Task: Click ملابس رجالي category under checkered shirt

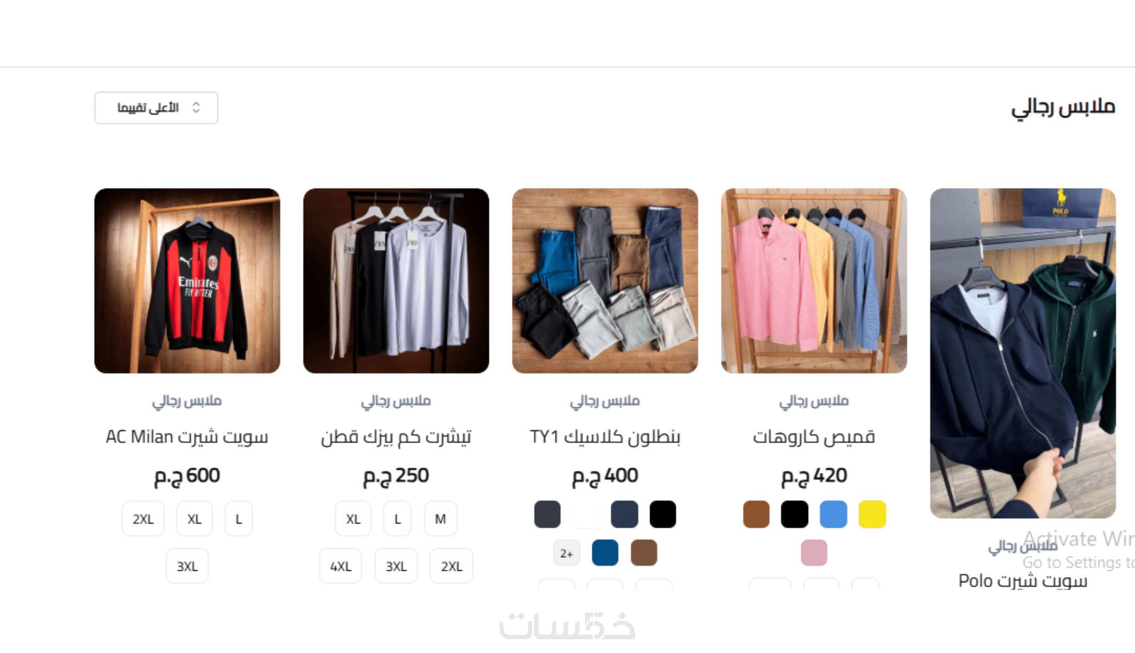Action: [814, 401]
